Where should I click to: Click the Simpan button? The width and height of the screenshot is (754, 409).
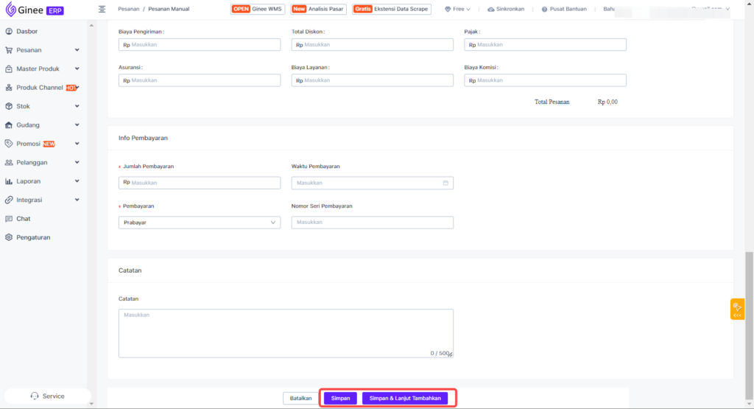click(x=340, y=399)
